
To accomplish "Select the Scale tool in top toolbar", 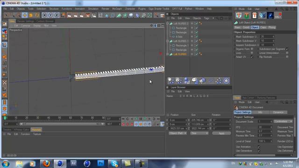I will point(31,15).
